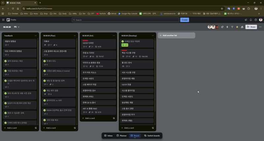This screenshot has width=264, height=141.
Task: Expand the hidden bookmarks overflow chevron
Action: (x=259, y=14)
